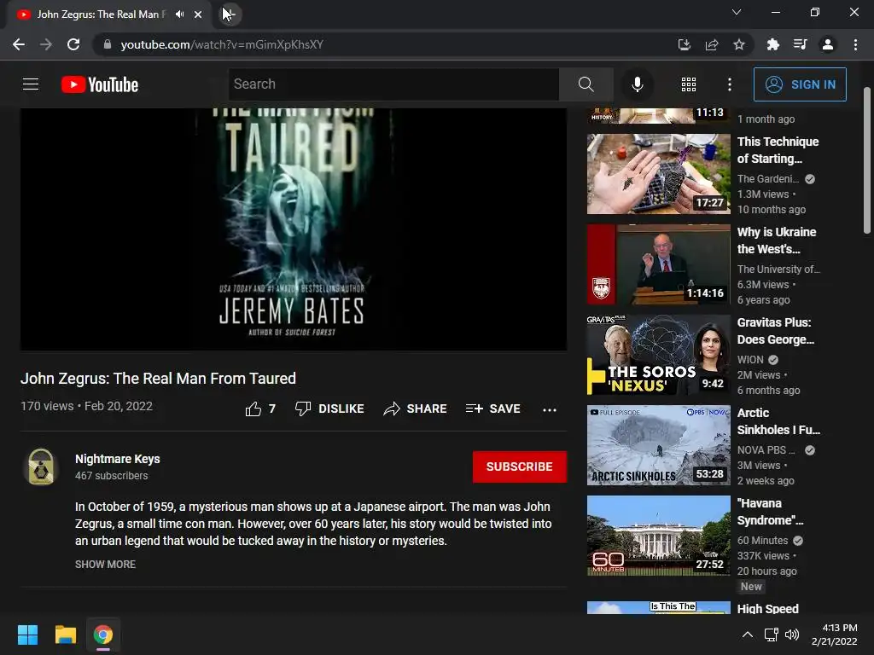Open Nightmare Keys channel avatar

coord(41,467)
